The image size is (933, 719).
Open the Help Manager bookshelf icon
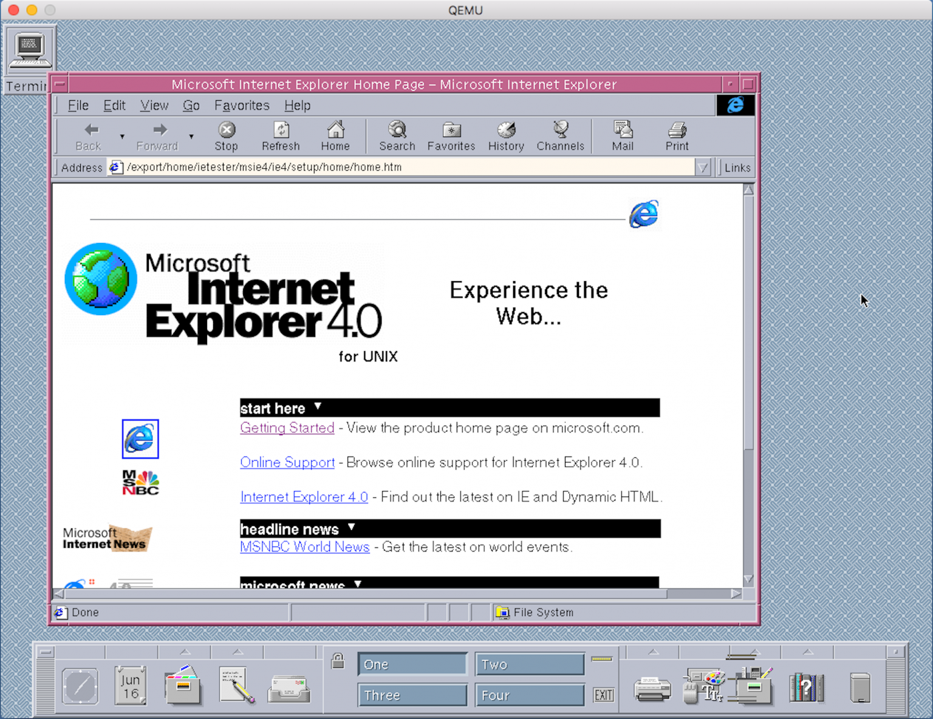tap(806, 687)
